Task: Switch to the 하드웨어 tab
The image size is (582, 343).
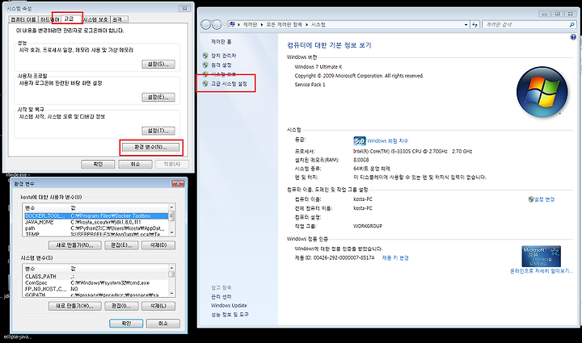Action: point(49,19)
